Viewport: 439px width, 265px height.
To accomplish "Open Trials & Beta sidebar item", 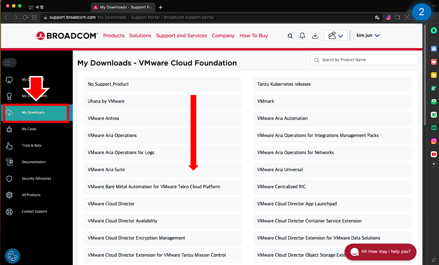I will (x=32, y=146).
